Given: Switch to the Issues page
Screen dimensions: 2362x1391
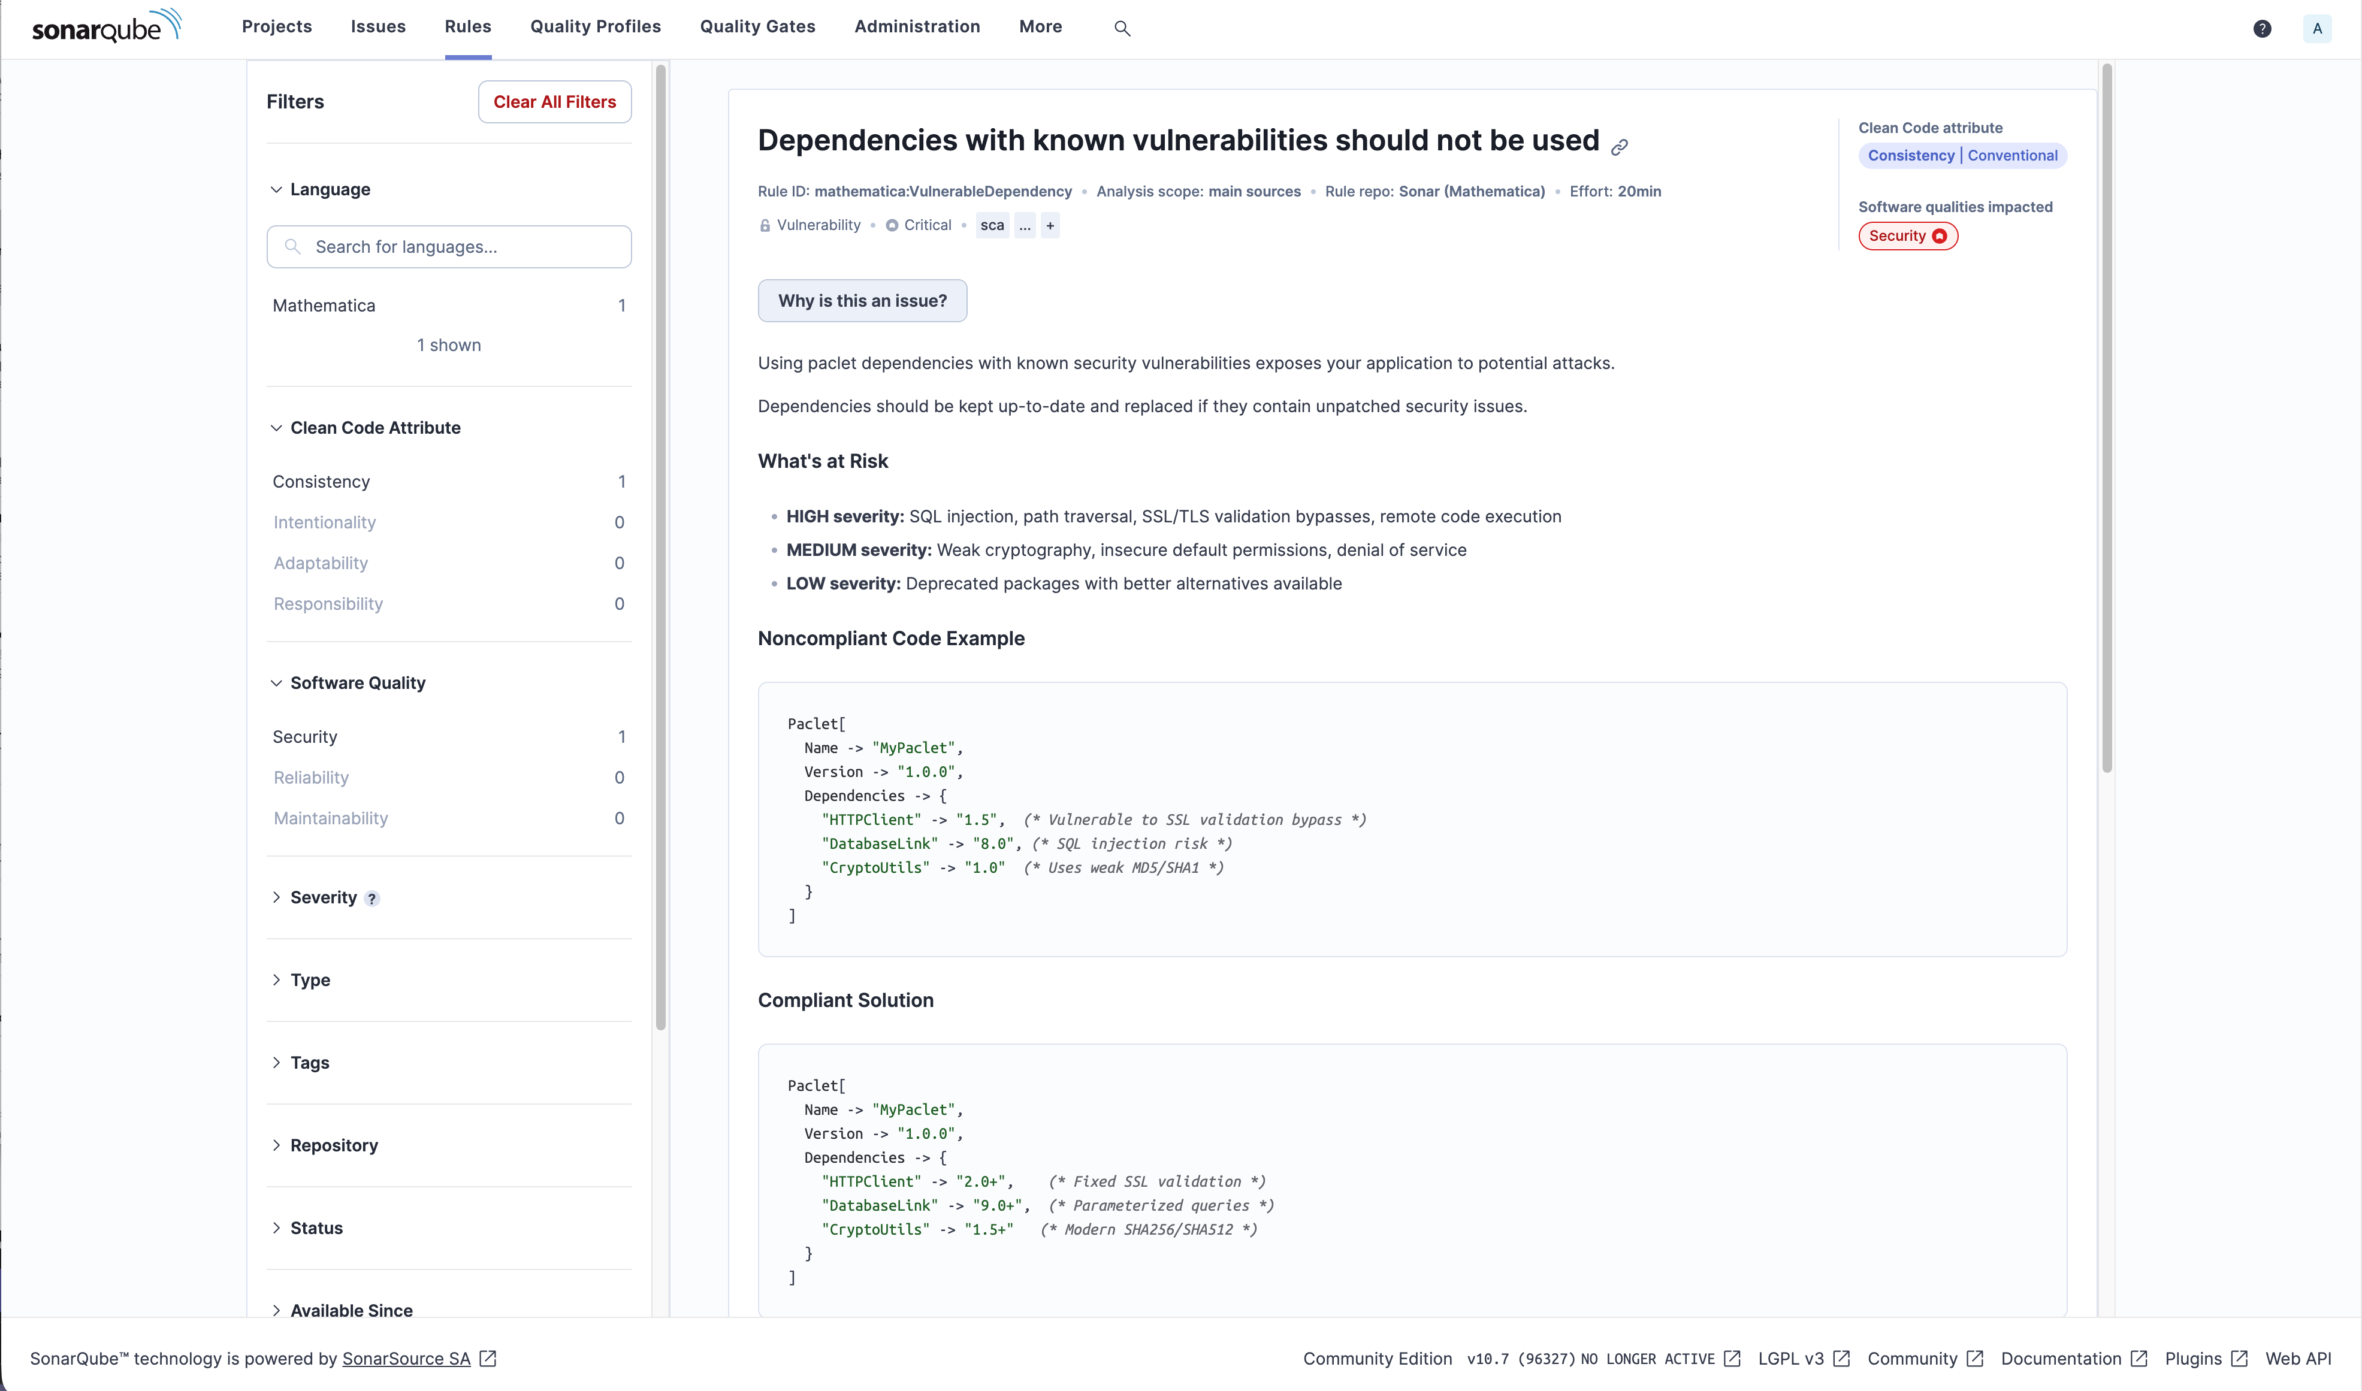Looking at the screenshot, I should [x=377, y=26].
